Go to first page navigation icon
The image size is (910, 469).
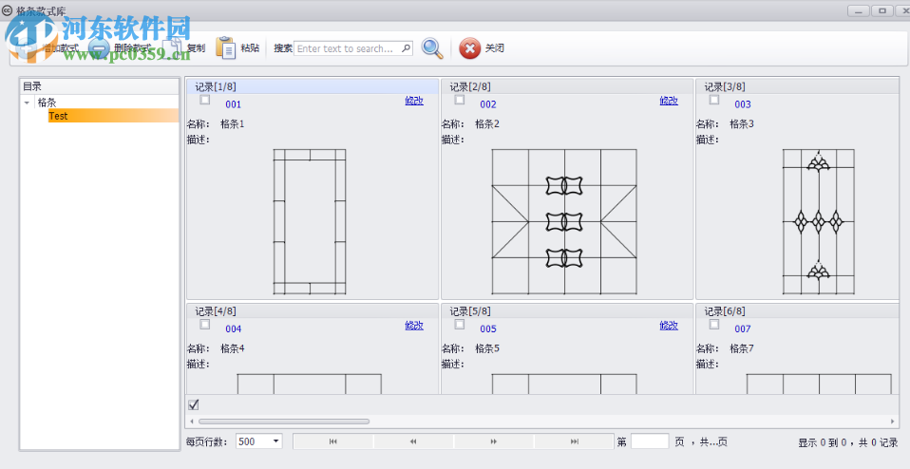point(333,441)
